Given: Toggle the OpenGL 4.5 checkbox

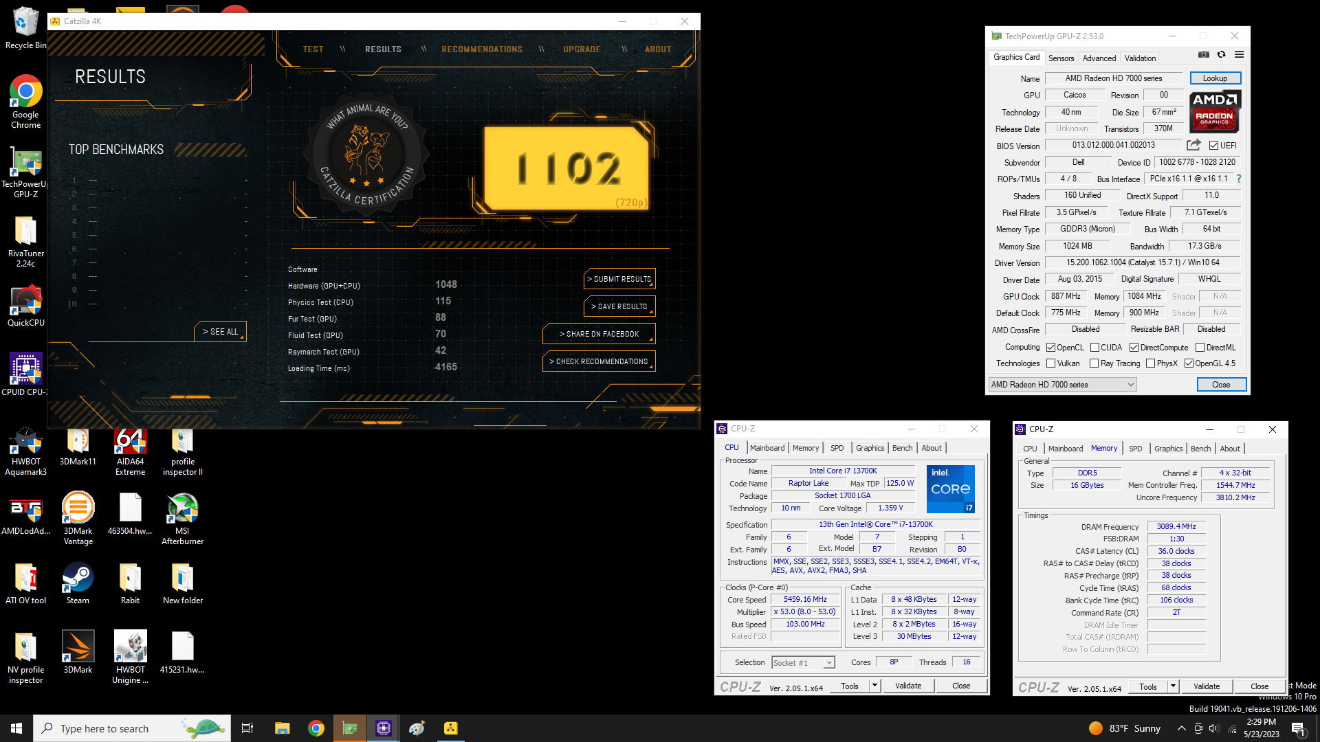Looking at the screenshot, I should pos(1189,363).
